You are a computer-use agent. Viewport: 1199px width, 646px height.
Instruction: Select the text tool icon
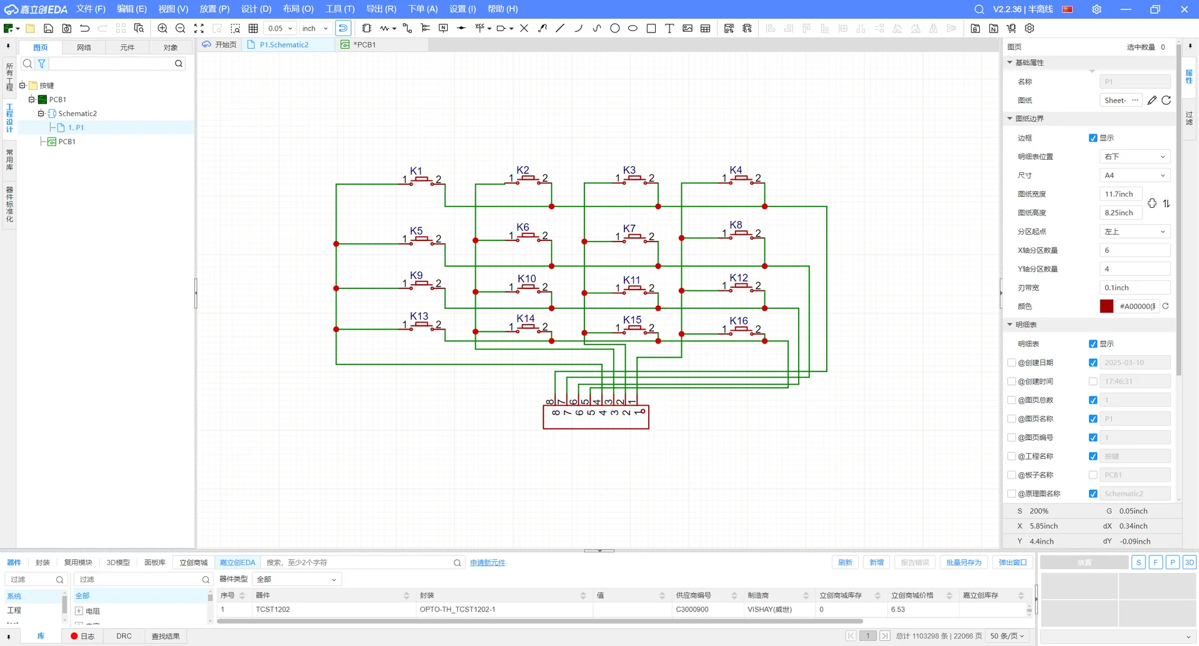pyautogui.click(x=669, y=28)
